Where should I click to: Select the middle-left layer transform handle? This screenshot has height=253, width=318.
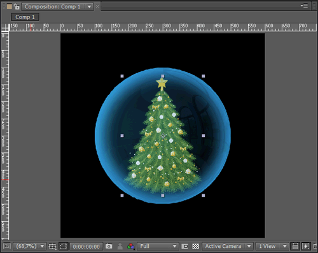(122, 136)
